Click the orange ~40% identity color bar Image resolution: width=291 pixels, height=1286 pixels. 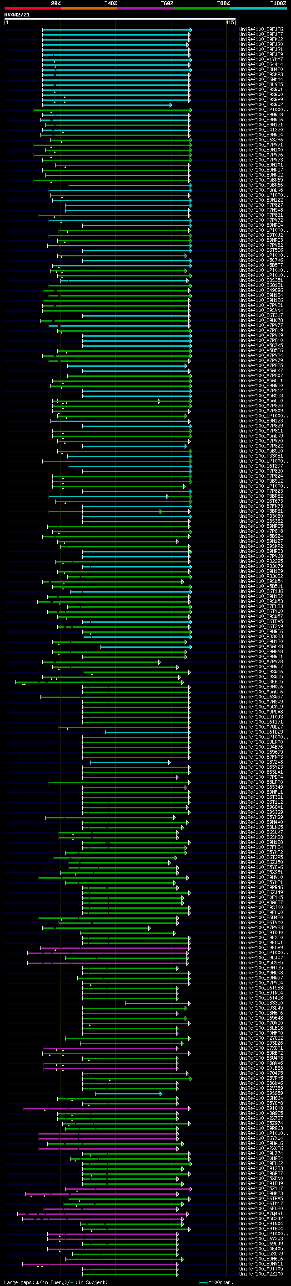[x=89, y=8]
